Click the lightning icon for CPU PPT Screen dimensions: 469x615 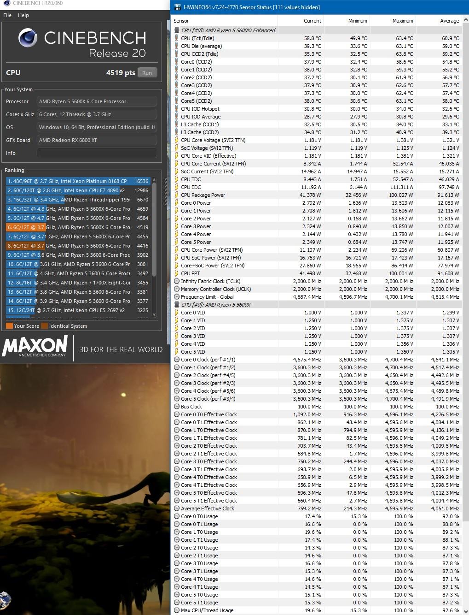pos(177,273)
